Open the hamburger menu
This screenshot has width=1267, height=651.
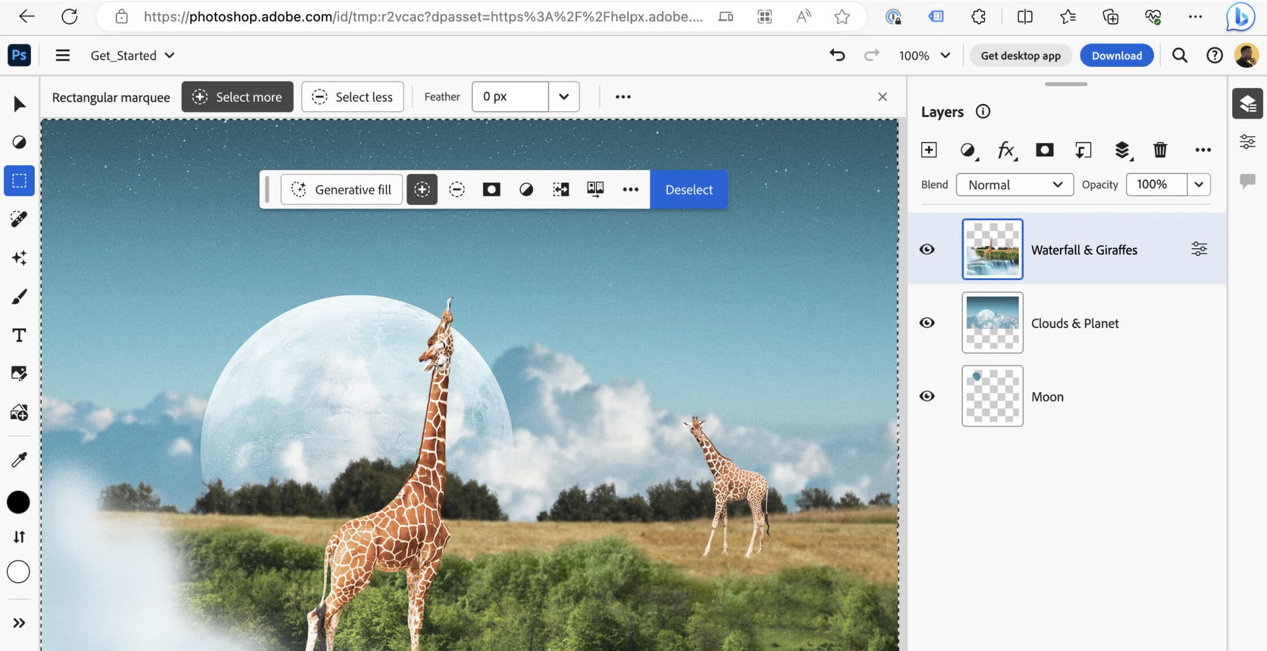pyautogui.click(x=62, y=55)
